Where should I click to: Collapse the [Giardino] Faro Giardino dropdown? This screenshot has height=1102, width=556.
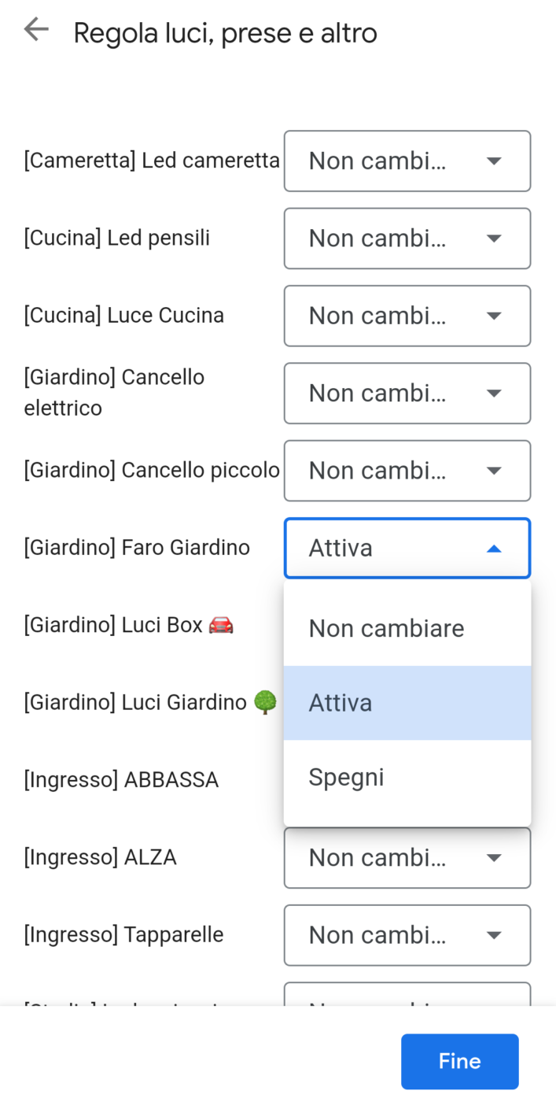click(x=407, y=548)
